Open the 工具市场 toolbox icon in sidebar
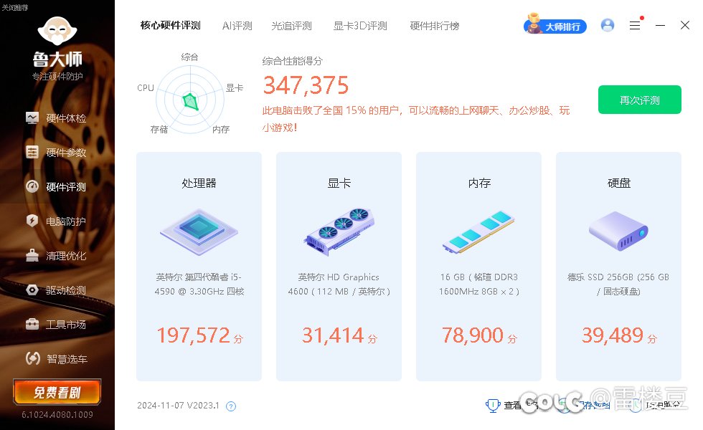The image size is (703, 430). [32, 324]
